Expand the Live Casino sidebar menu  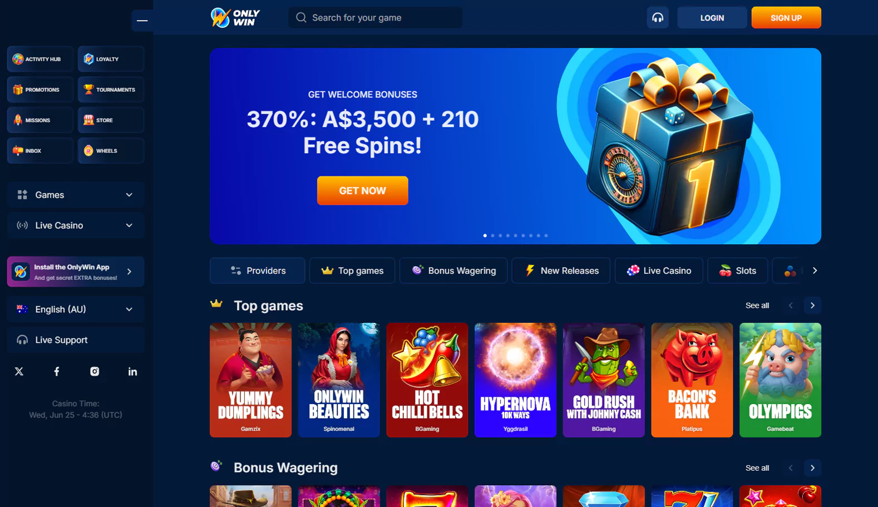pyautogui.click(x=76, y=225)
